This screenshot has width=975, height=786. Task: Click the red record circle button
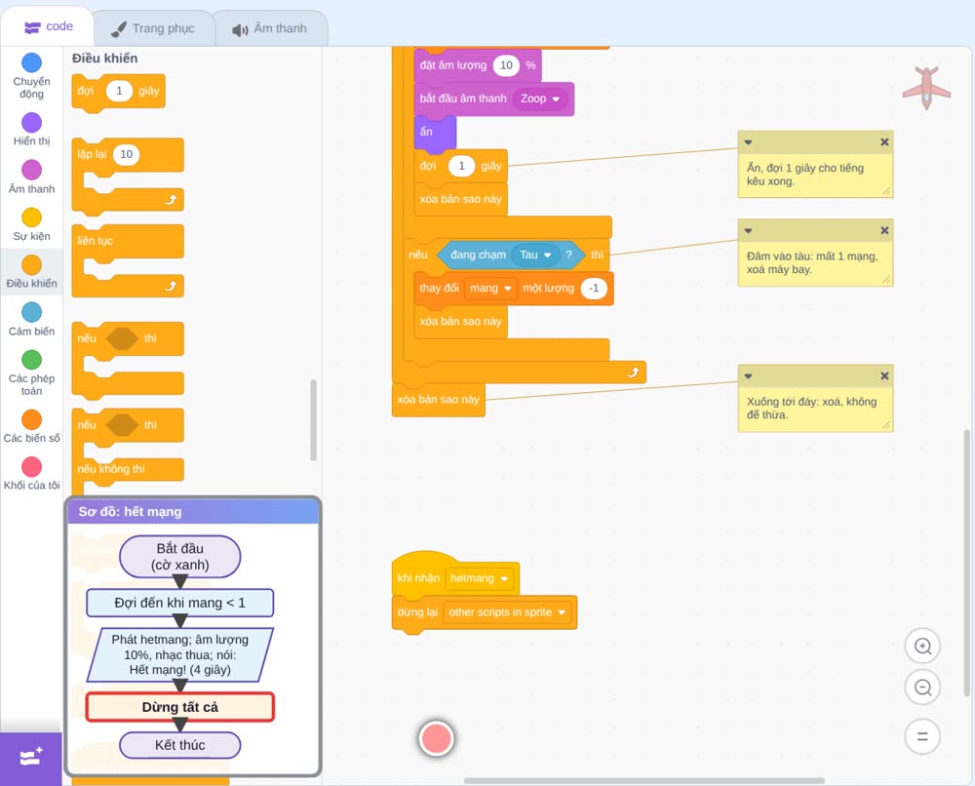click(x=437, y=739)
